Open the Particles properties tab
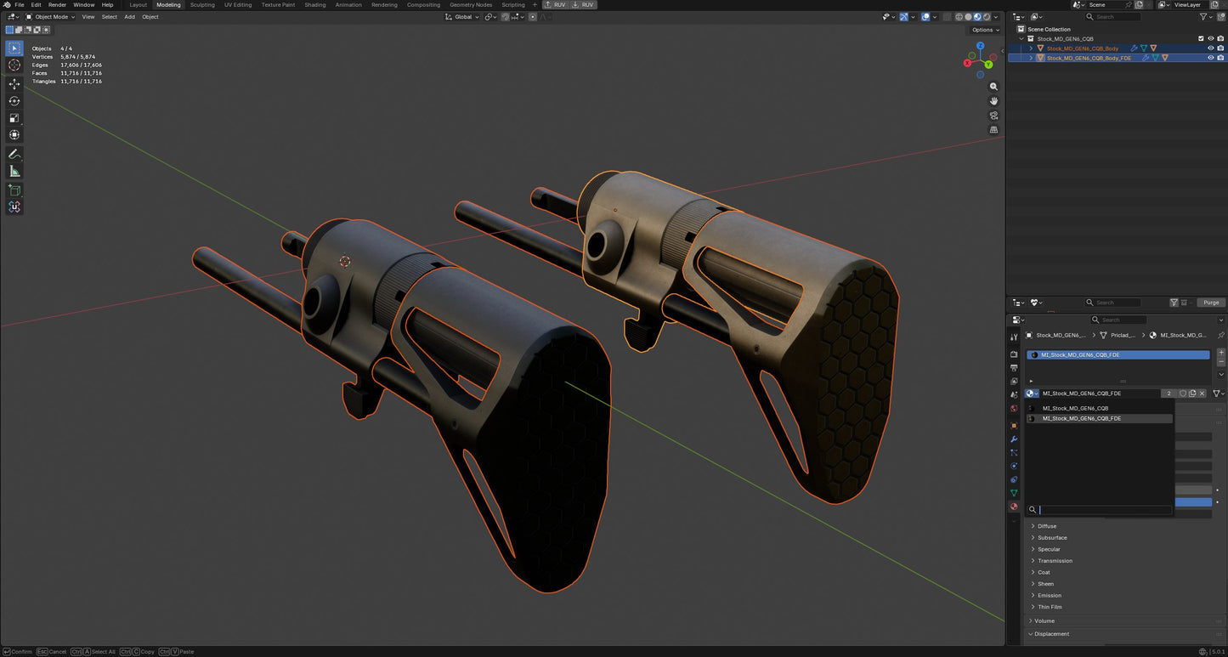 [x=1014, y=452]
